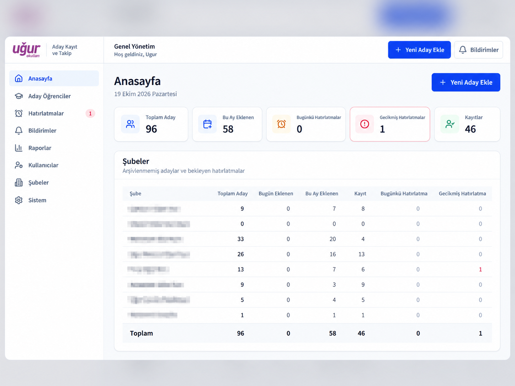This screenshot has width=515, height=386.
Task: Click the green user-check icon in Kayıtlar card
Action: (450, 124)
